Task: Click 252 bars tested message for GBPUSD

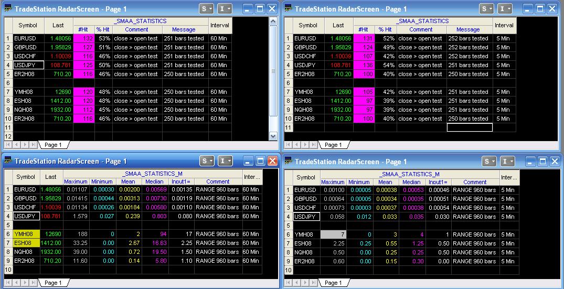Action: (470, 47)
